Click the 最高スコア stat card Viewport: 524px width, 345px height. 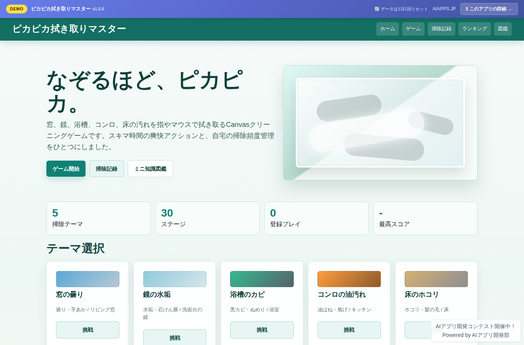(x=425, y=218)
